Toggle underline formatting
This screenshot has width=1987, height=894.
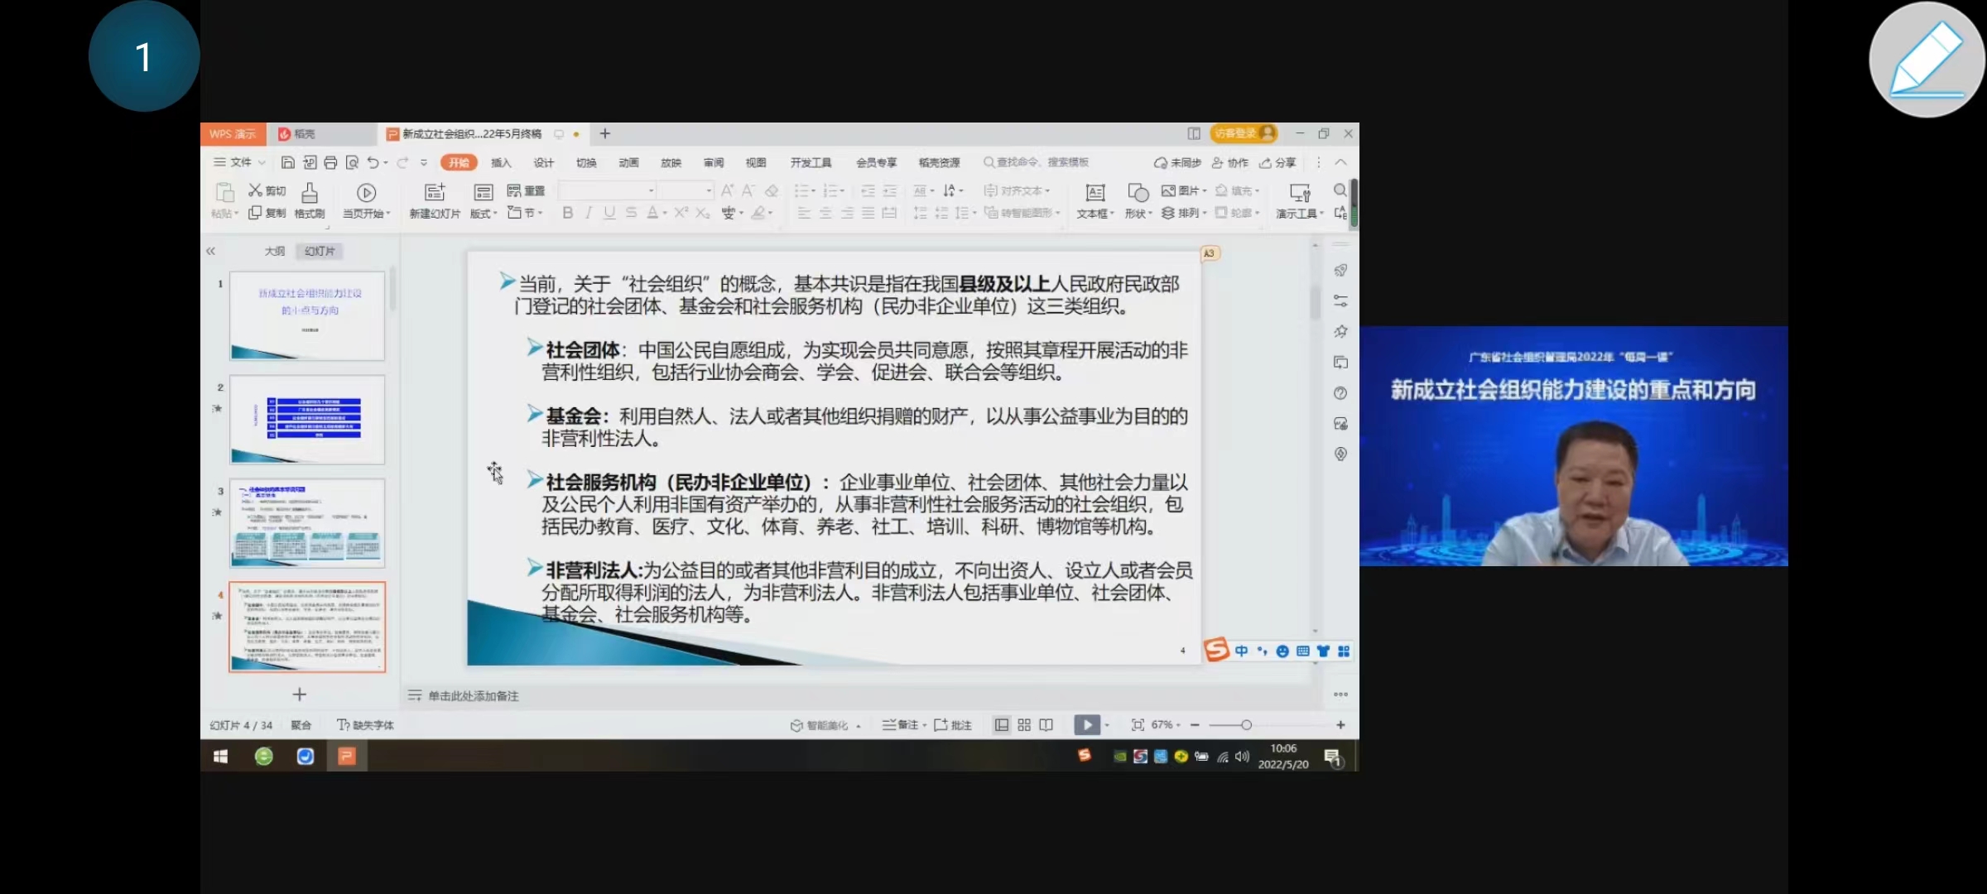click(609, 213)
